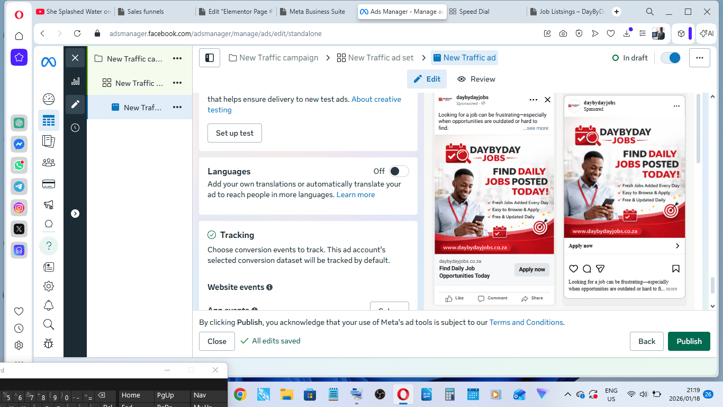This screenshot has width=723, height=407.
Task: Toggle the side panel layout icon
Action: [x=210, y=58]
